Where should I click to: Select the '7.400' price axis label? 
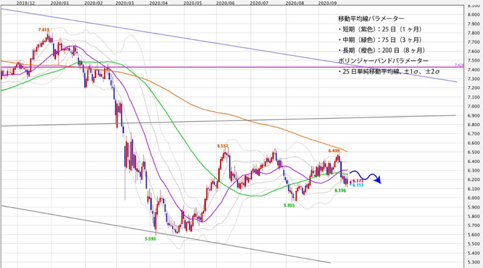point(473,70)
